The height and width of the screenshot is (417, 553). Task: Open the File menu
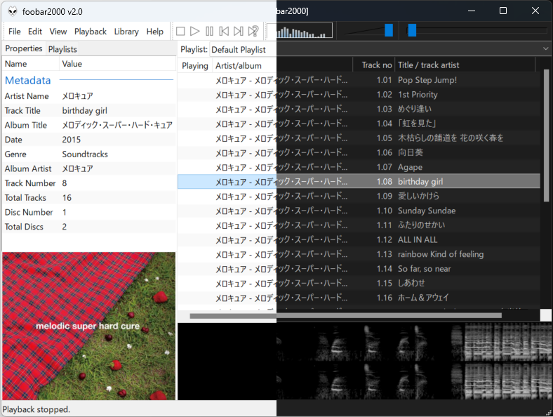point(15,32)
